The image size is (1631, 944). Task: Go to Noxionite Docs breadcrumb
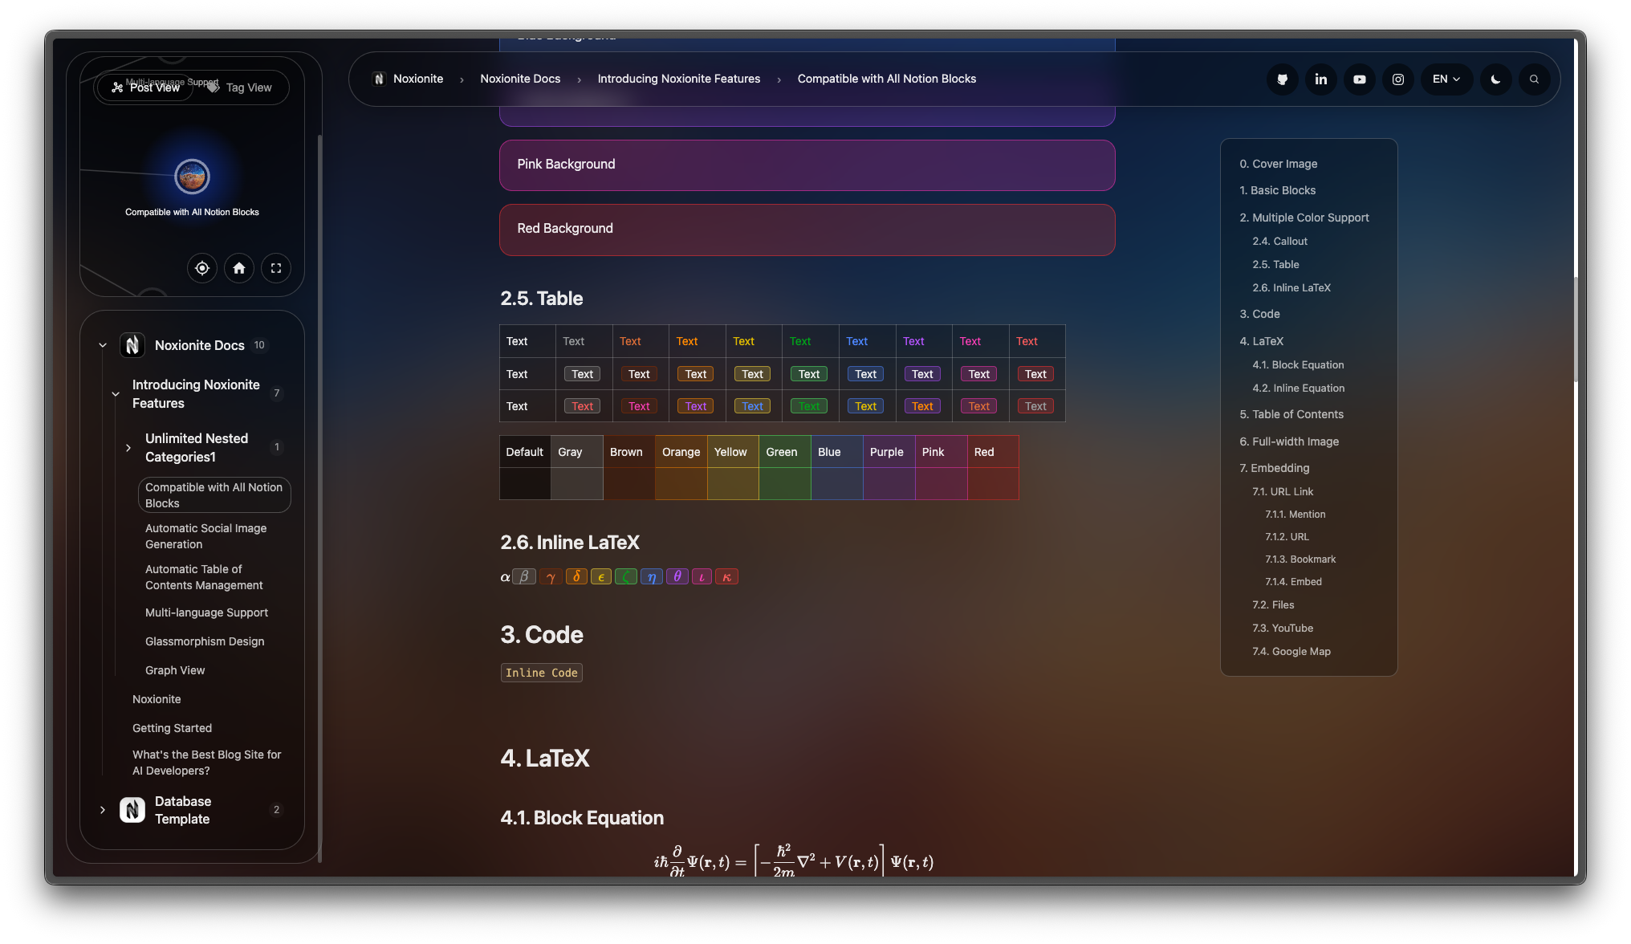pos(520,79)
